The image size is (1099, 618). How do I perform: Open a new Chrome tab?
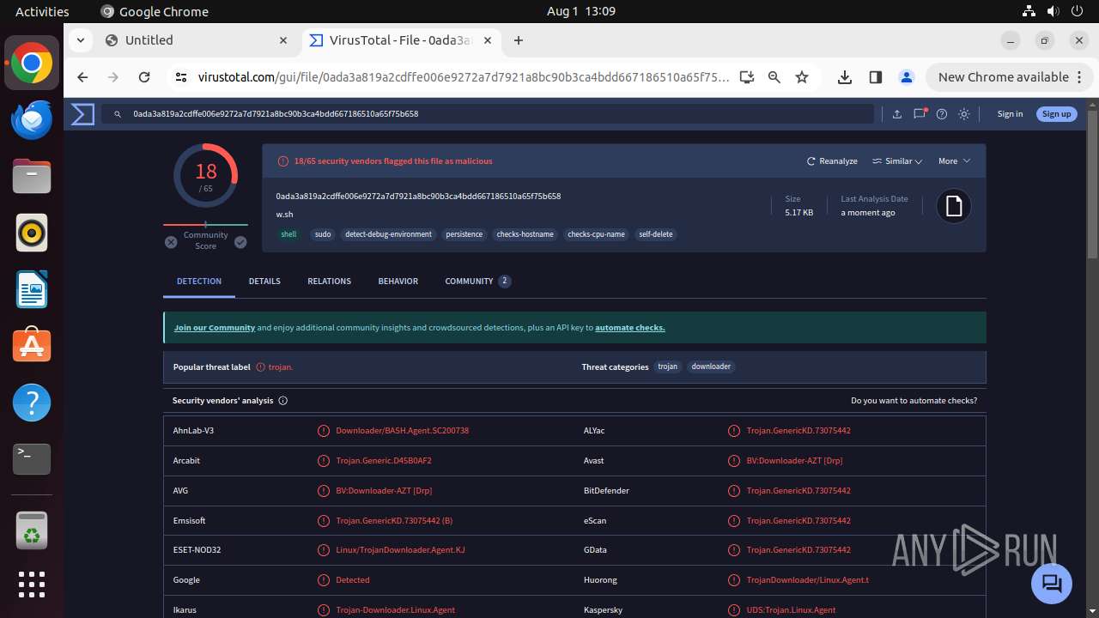pyautogui.click(x=519, y=40)
